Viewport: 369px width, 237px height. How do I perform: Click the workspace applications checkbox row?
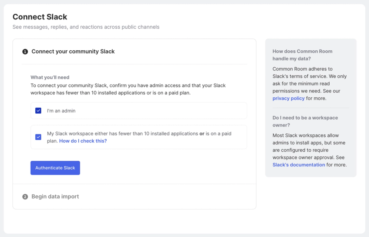pyautogui.click(x=138, y=137)
